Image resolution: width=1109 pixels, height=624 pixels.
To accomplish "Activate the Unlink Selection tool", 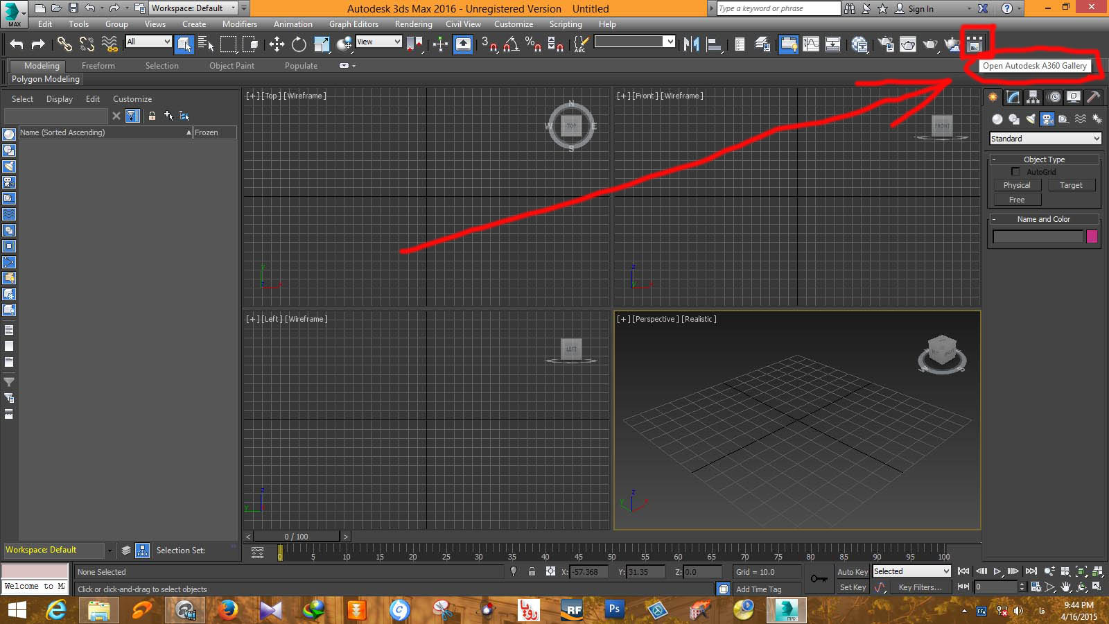I will (x=87, y=44).
